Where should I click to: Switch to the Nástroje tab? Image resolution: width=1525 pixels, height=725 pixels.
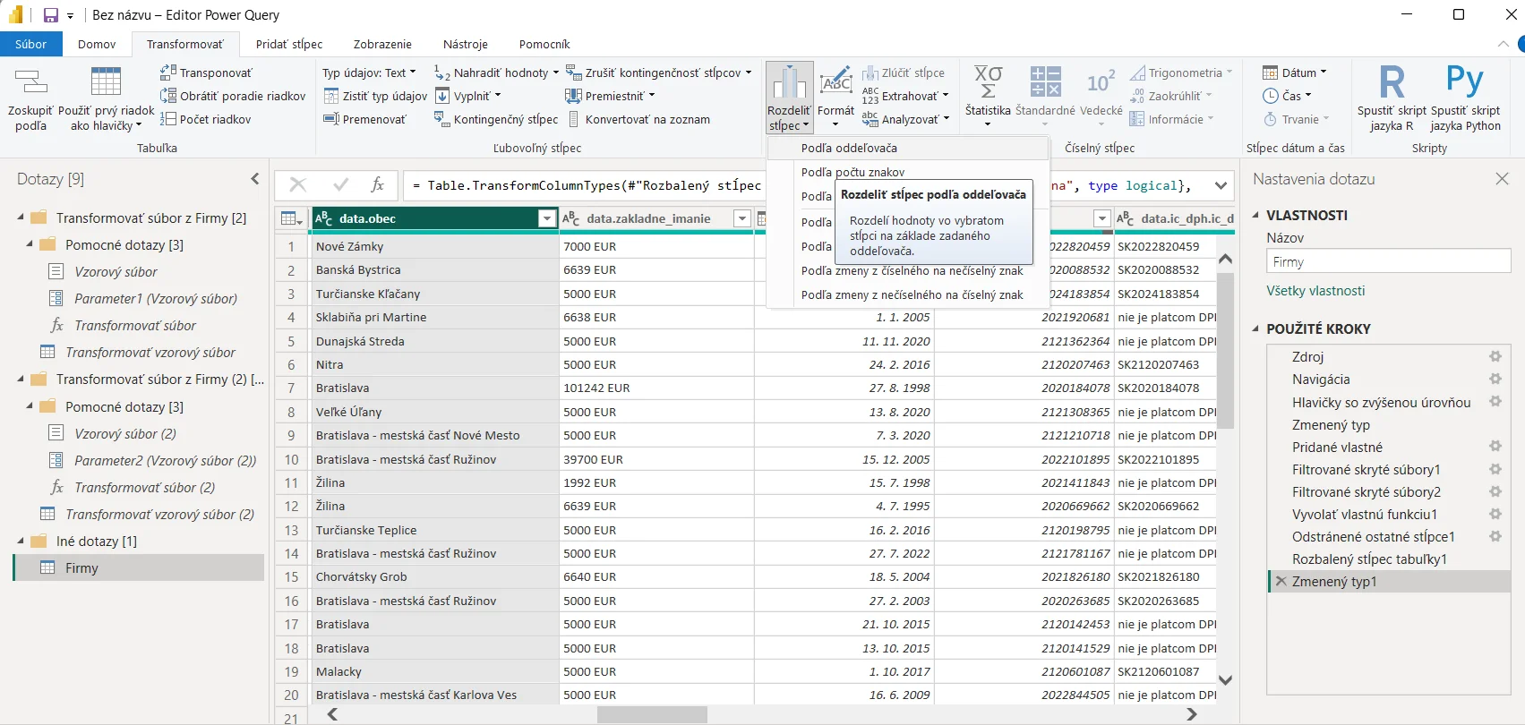click(466, 44)
